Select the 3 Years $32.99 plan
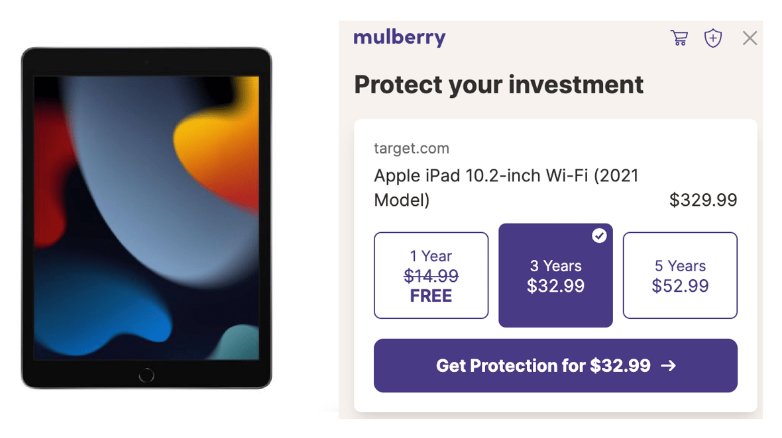Screen dimensions: 782x438 click(555, 275)
